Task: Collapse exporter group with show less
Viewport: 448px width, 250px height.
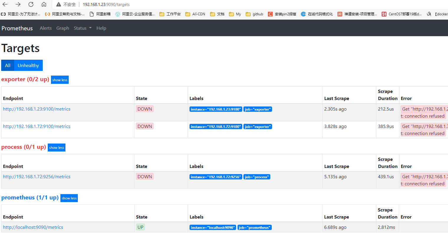Action: (x=60, y=80)
